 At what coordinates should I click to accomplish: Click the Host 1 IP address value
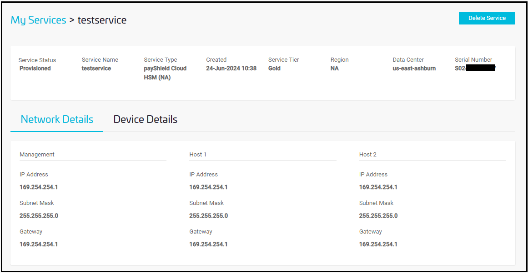coord(208,187)
